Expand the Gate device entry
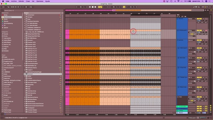Screen dimensions: 213x120 pos(25,19)
